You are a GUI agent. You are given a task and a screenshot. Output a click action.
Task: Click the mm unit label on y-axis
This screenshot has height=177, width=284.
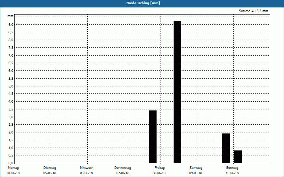10,16
